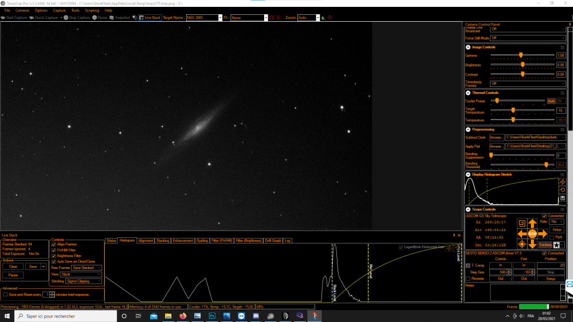Open the Tools menu
The height and width of the screenshot is (322, 573).
pos(75,10)
